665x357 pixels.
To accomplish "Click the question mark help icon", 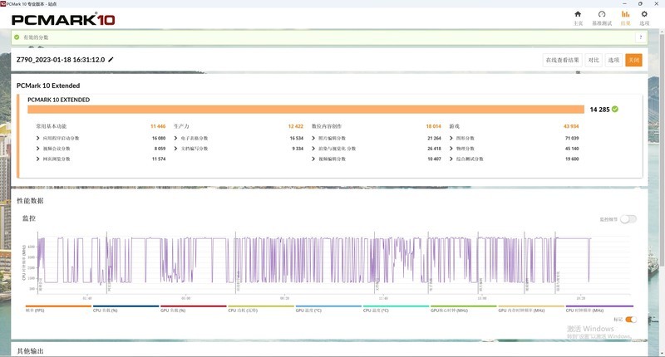I will click(x=641, y=37).
